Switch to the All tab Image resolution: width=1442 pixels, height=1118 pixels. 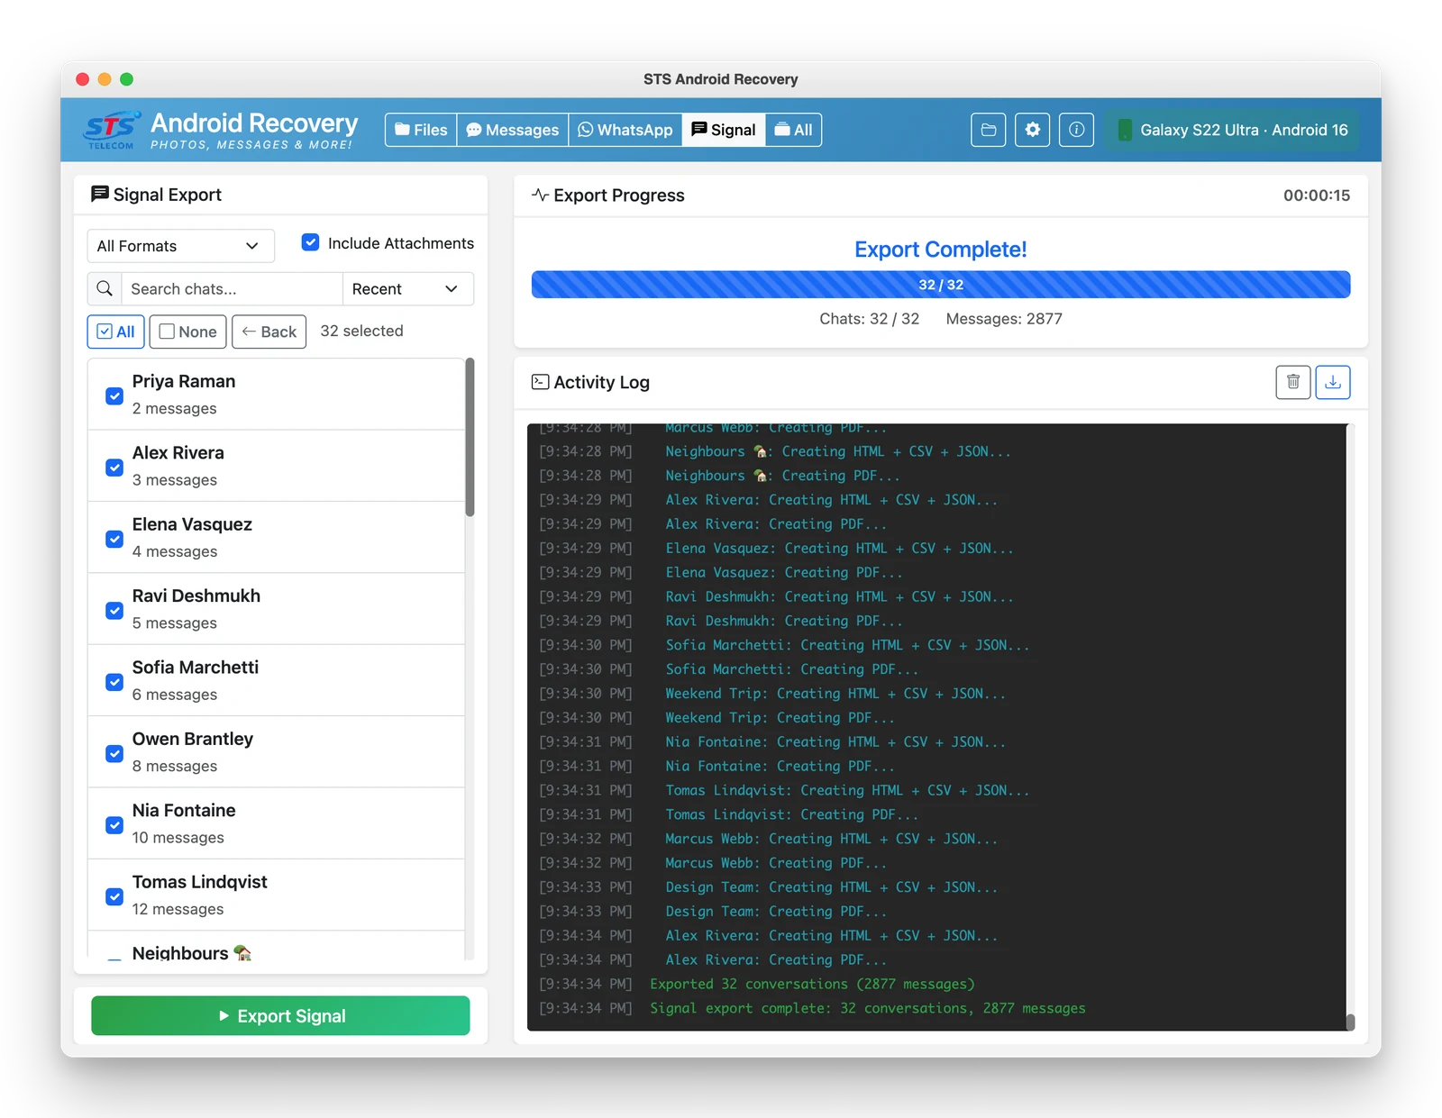[x=793, y=130]
